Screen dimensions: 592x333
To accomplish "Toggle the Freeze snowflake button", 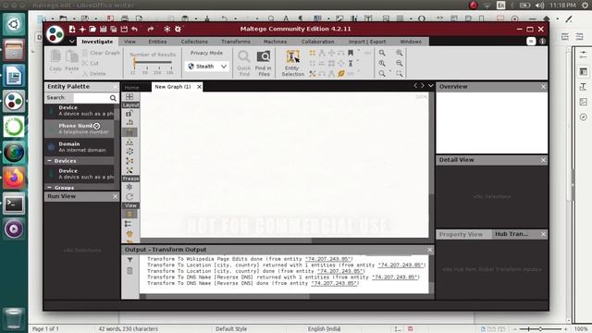I will click(129, 187).
